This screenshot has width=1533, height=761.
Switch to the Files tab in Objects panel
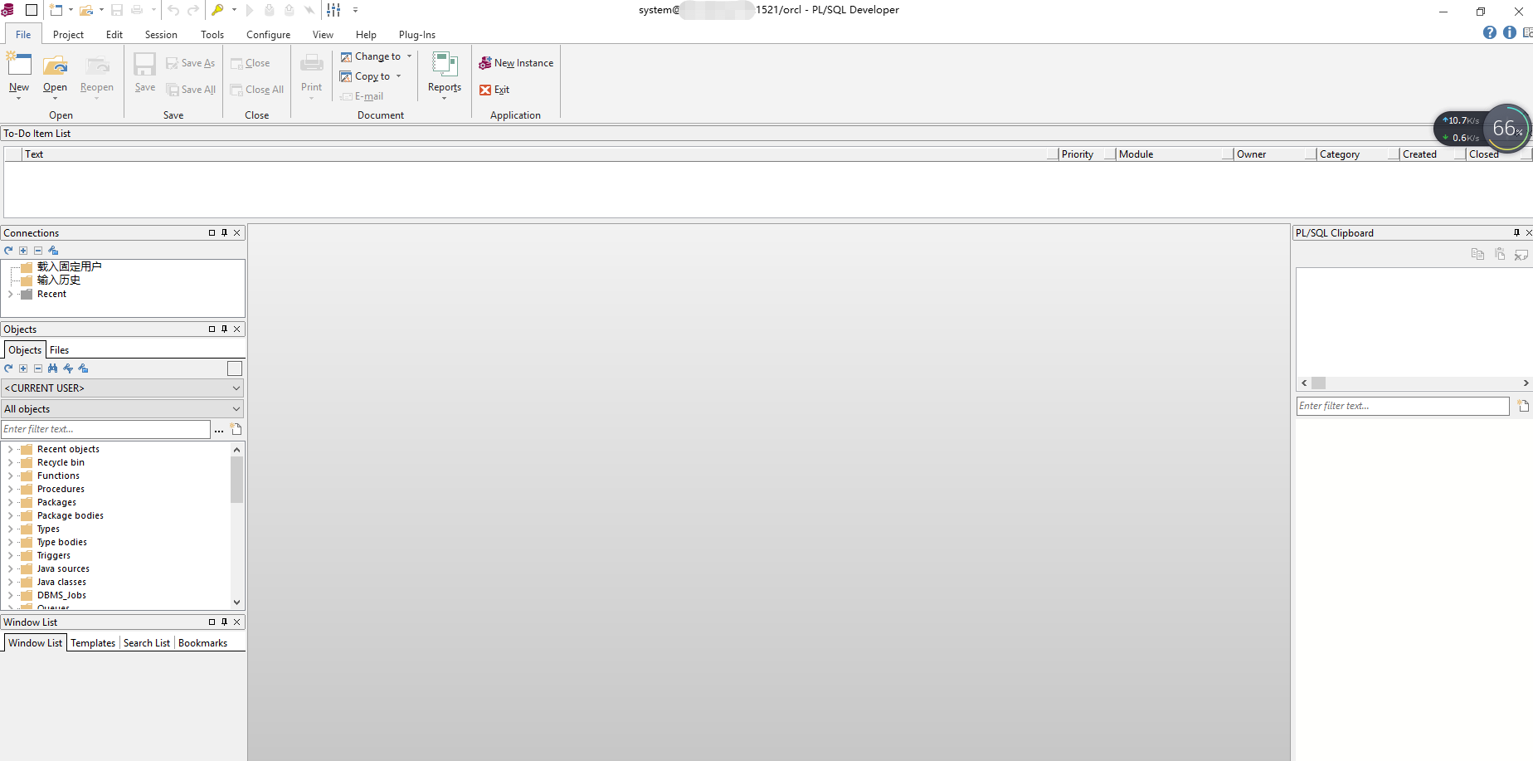click(x=58, y=349)
